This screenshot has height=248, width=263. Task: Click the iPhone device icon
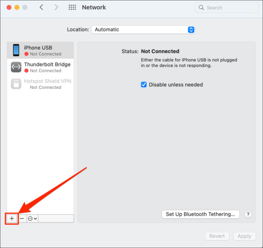[x=16, y=50]
